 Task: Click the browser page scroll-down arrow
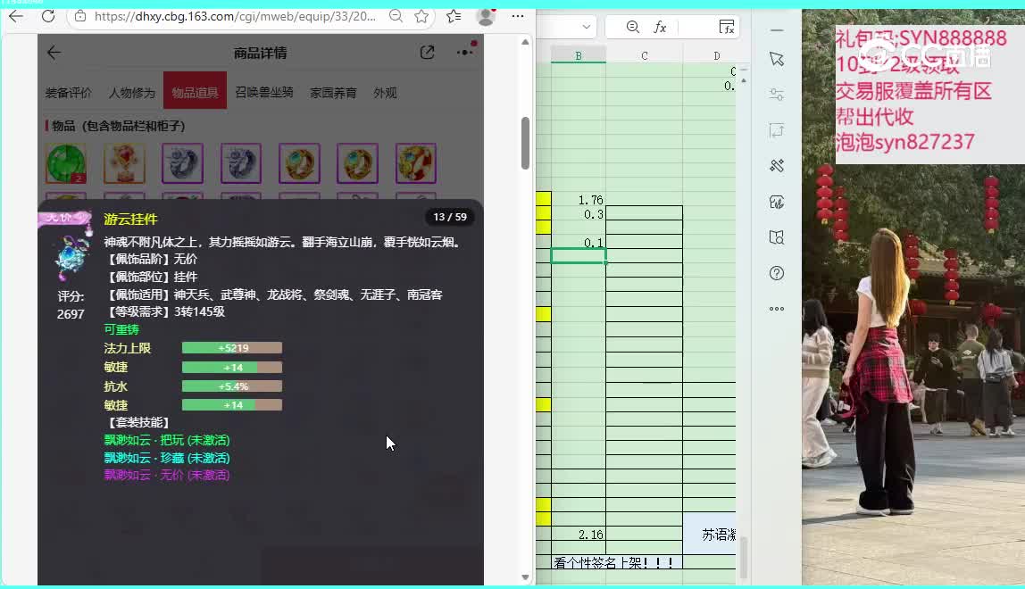pos(525,577)
